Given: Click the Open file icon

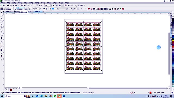Looking at the screenshot, I should 4,5.
